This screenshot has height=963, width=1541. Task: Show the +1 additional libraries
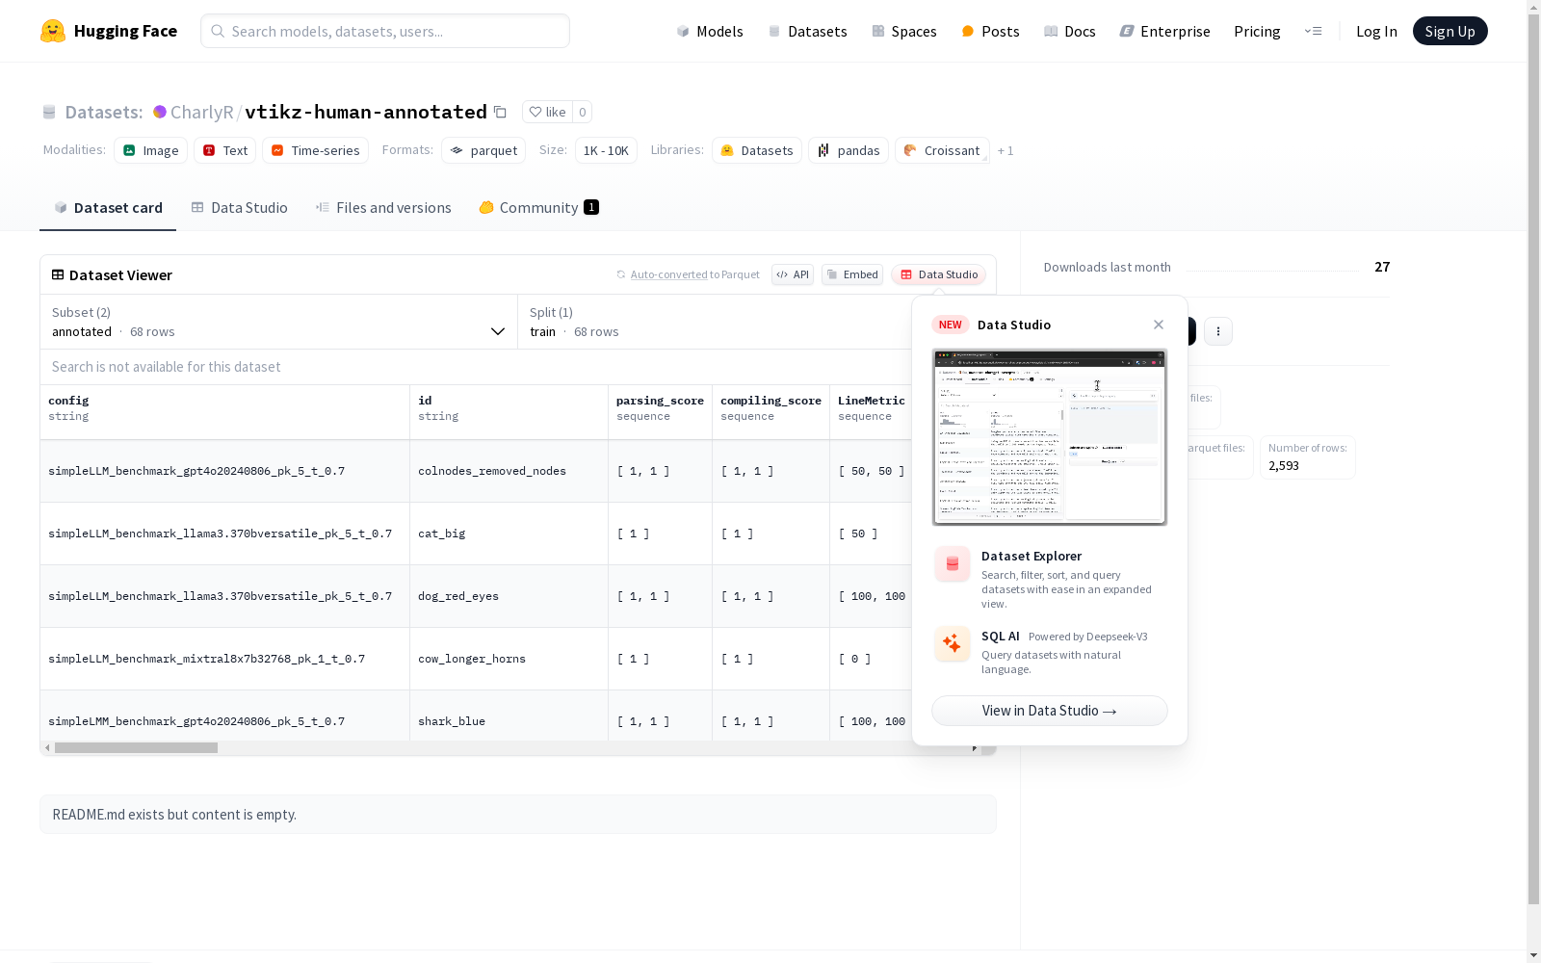(1006, 151)
